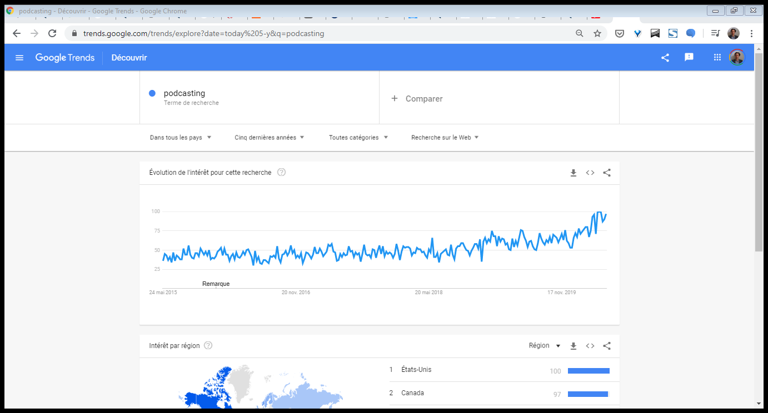
Task: Click the '24 mai 2015' axis label
Action: (x=163, y=293)
